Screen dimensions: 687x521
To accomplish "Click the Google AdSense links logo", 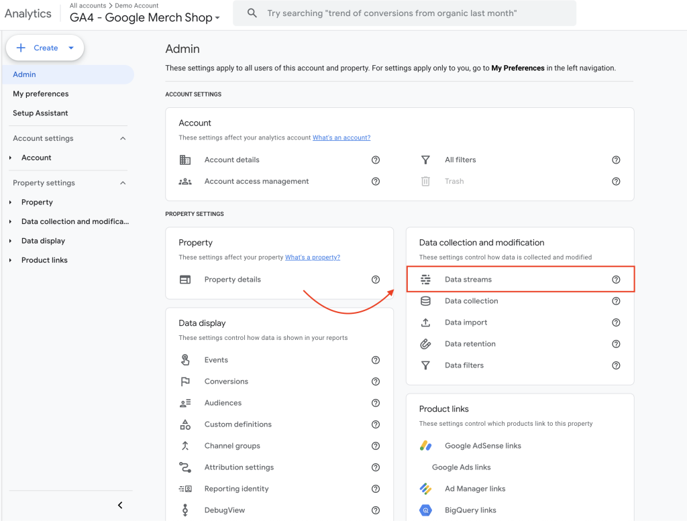I will (x=425, y=446).
